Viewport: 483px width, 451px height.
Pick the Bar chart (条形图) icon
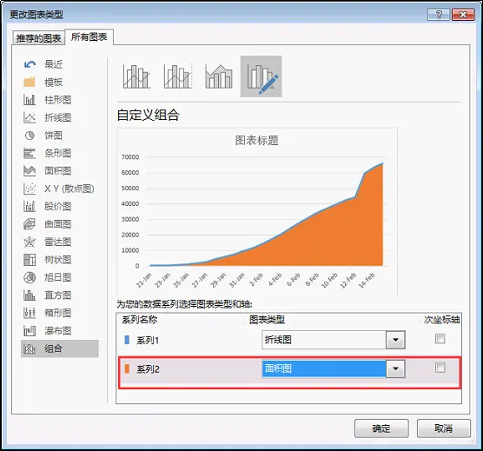(30, 153)
